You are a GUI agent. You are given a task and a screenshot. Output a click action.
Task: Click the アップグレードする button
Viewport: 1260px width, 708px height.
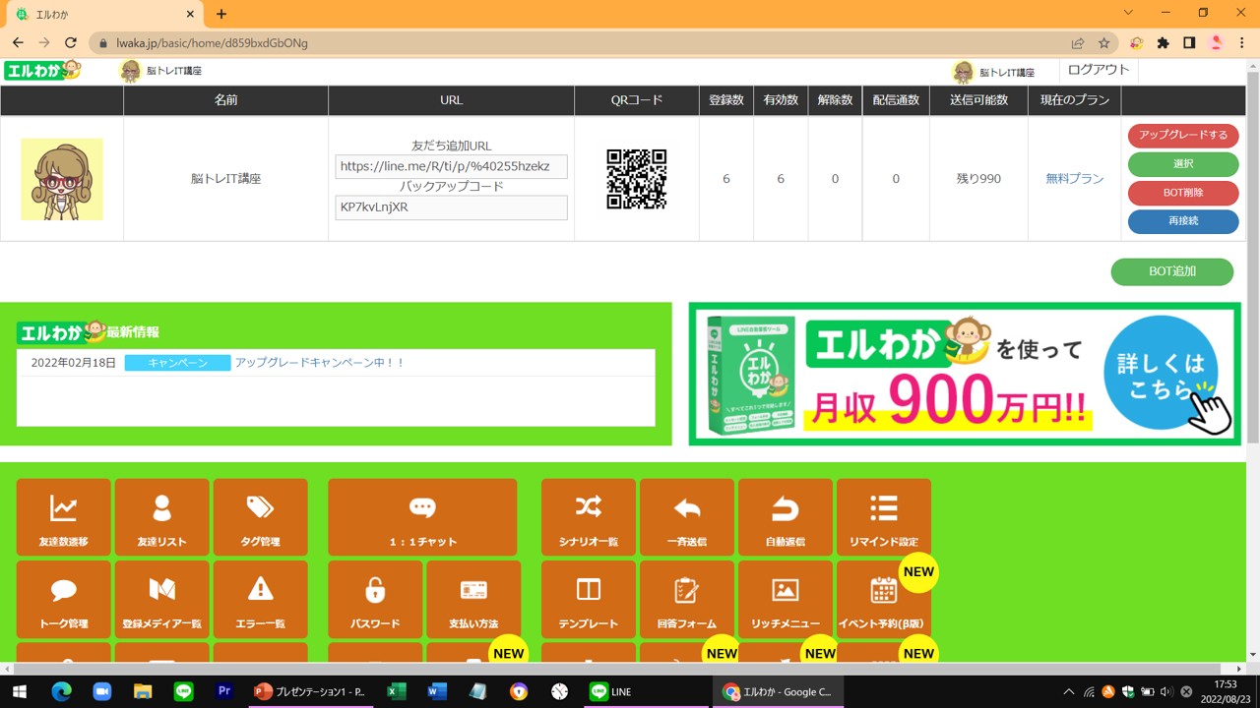[1183, 136]
